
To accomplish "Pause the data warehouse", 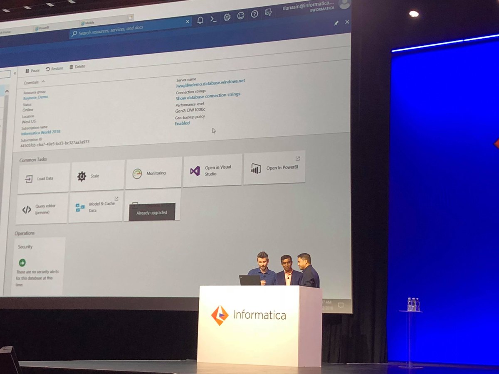I will (32, 71).
